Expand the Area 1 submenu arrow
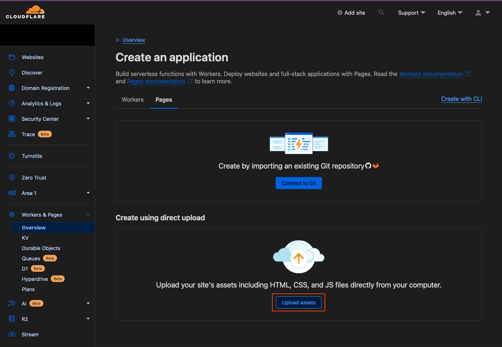 click(88, 193)
